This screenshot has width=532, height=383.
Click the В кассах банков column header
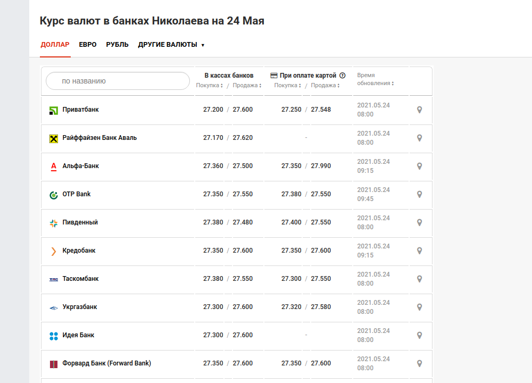229,76
